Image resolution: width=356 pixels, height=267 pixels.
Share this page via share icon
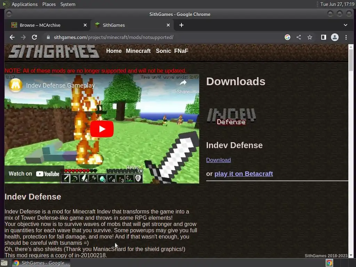tap(299, 37)
